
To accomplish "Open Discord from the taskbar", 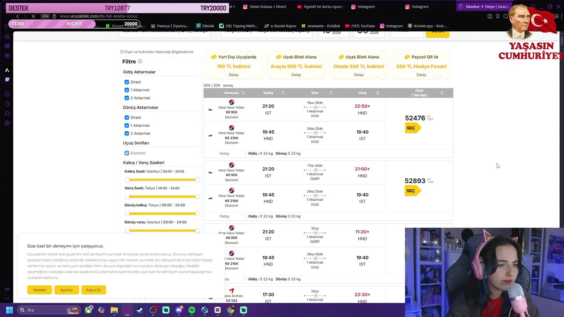I will (179, 310).
